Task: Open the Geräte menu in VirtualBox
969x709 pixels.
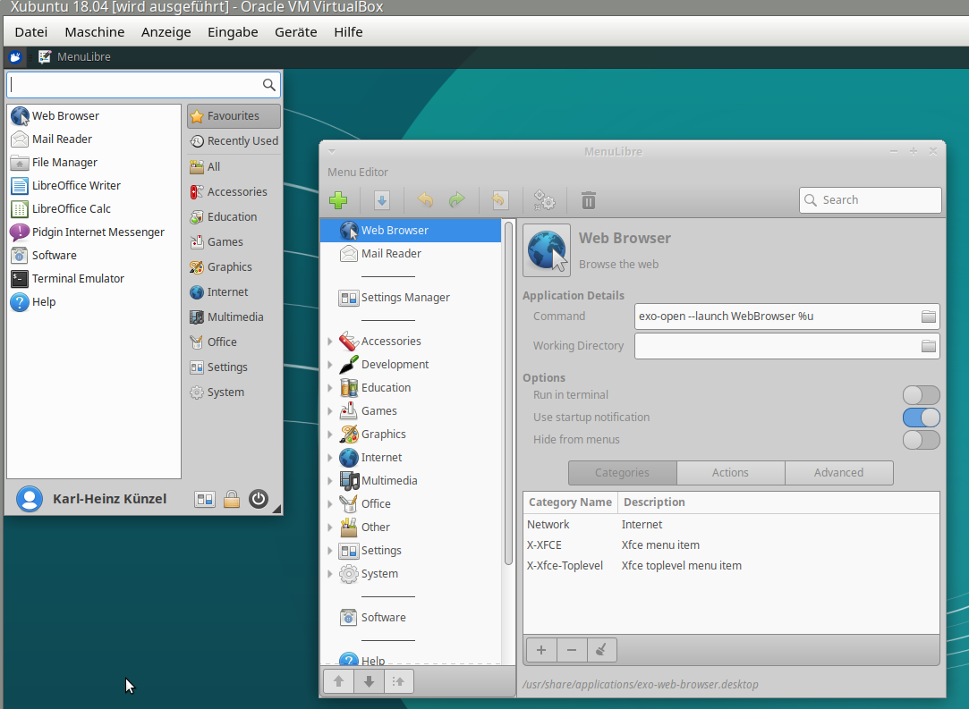Action: (x=295, y=32)
